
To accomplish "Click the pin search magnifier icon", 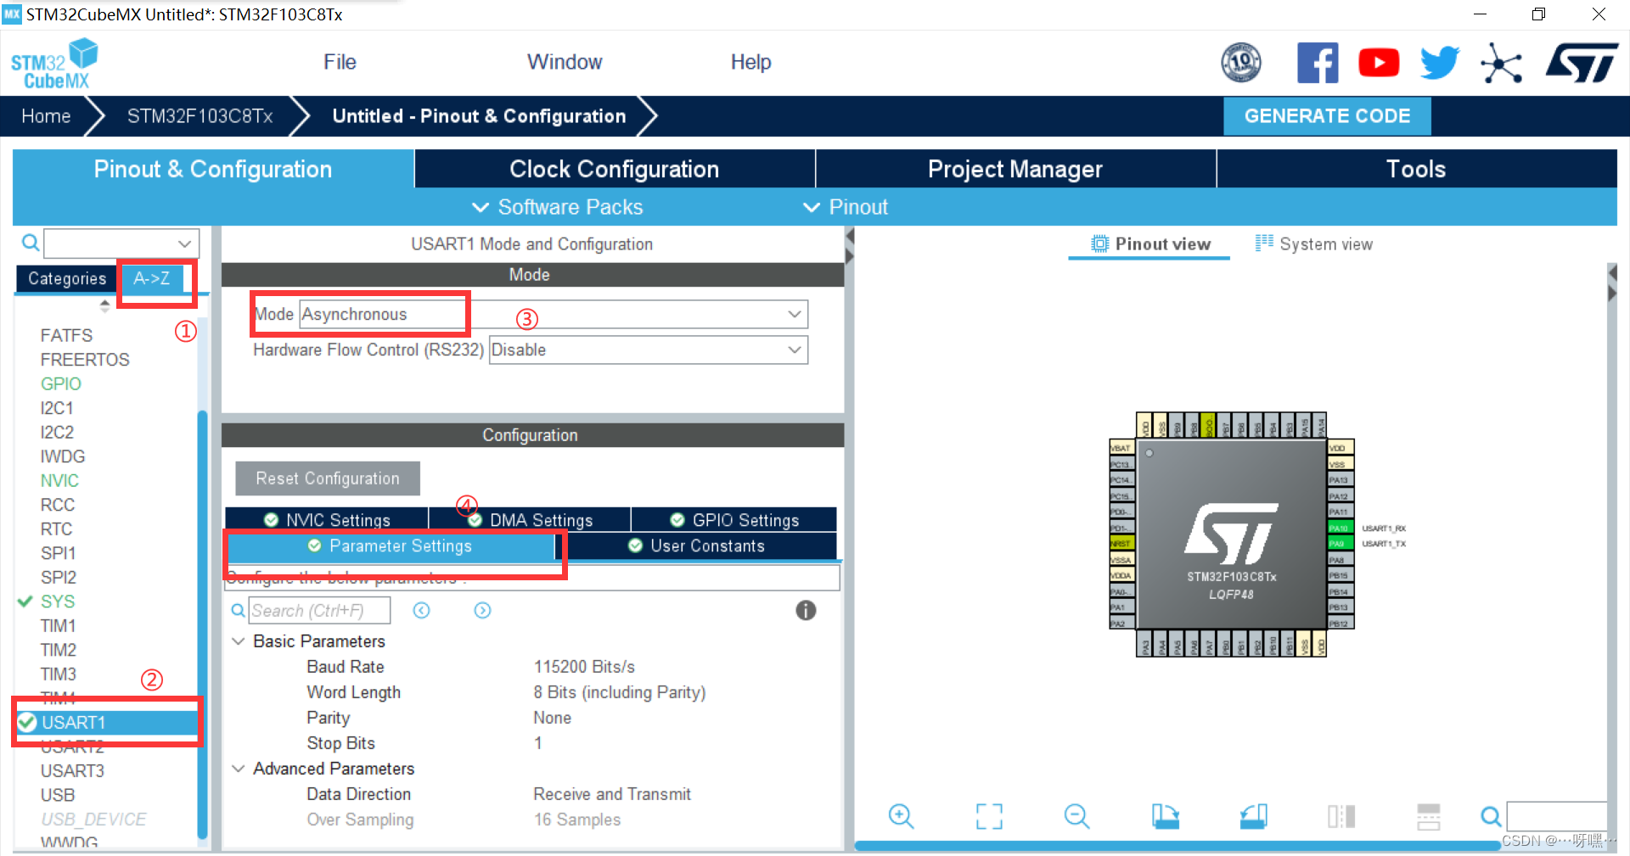I will click(x=1491, y=816).
